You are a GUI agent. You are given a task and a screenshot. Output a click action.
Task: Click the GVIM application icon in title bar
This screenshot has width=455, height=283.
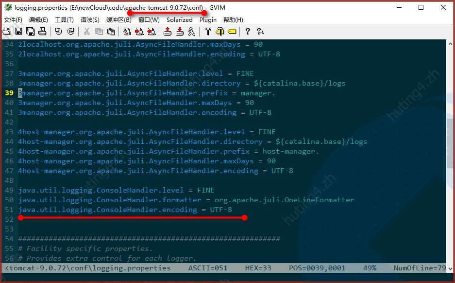point(8,7)
